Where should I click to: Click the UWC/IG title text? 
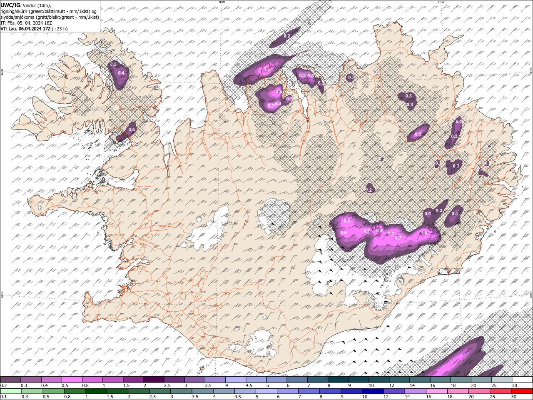click(10, 5)
